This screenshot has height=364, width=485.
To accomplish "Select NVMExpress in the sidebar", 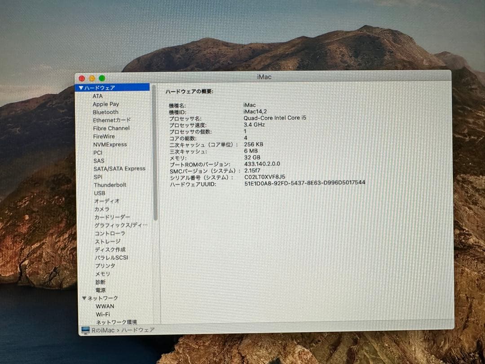I will [110, 144].
